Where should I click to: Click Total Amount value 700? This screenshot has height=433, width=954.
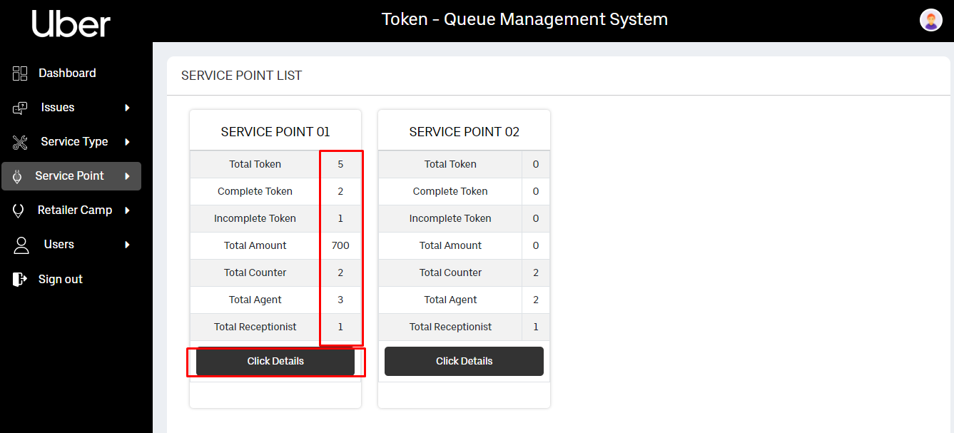pyautogui.click(x=340, y=245)
